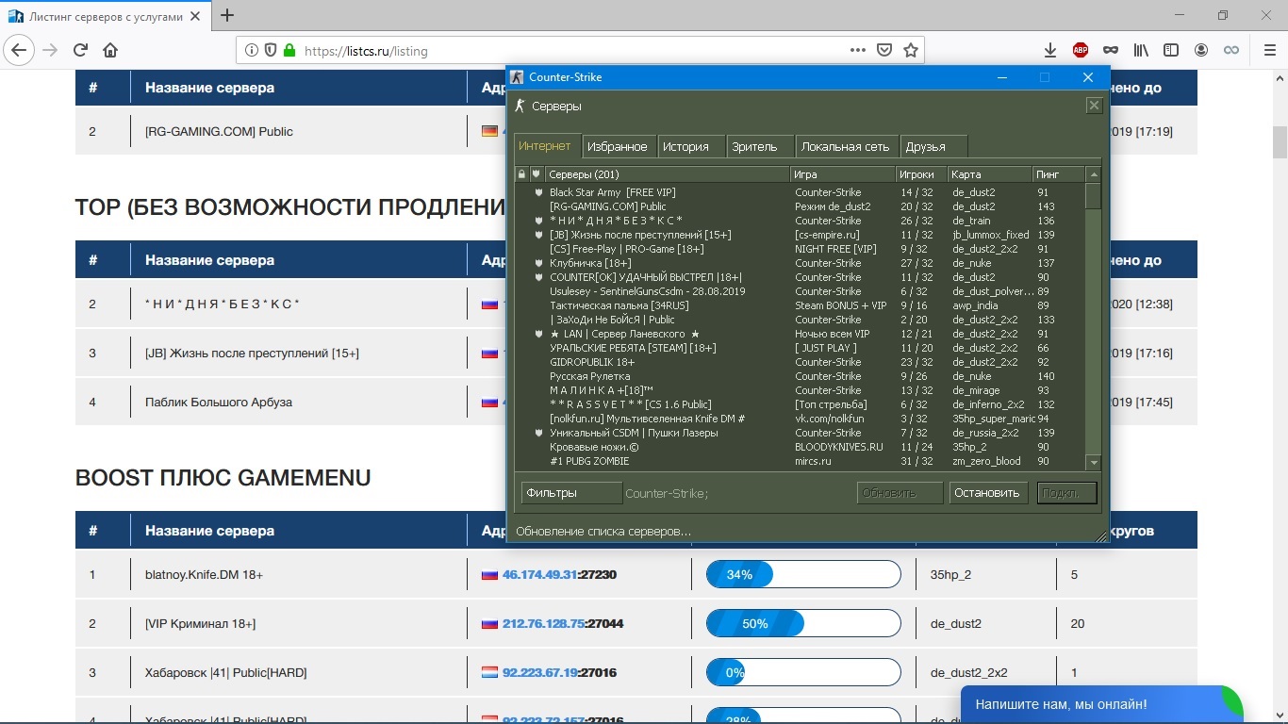This screenshot has width=1288, height=724.
Task: Sort server list by Пинг column
Action: coord(1059,174)
